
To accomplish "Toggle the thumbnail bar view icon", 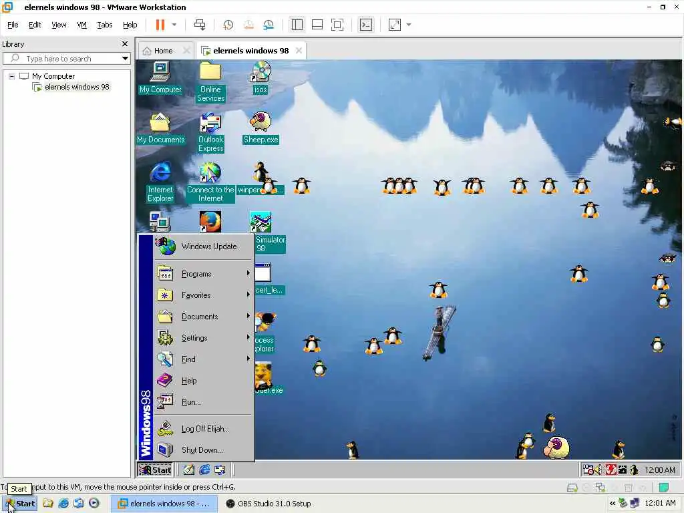I will click(x=317, y=25).
